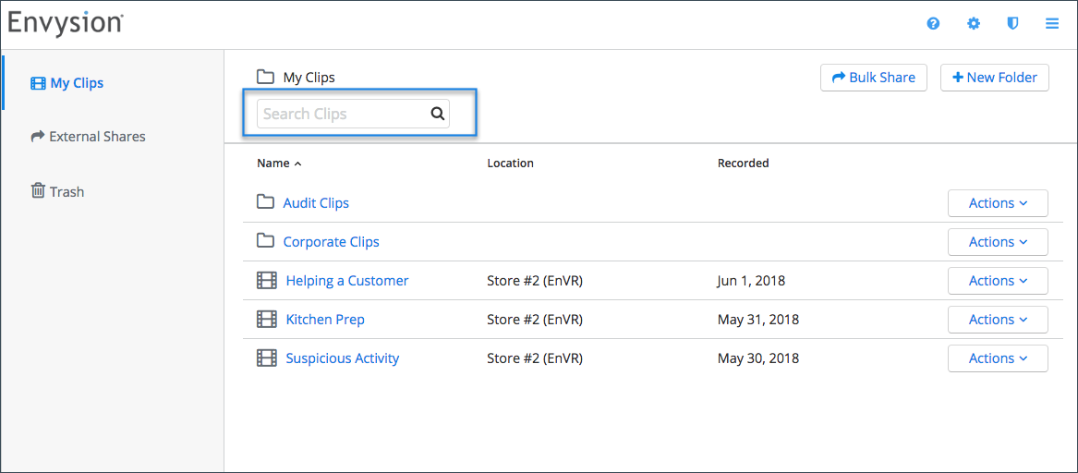Click the folder icon beside Corporate Clips

point(265,241)
